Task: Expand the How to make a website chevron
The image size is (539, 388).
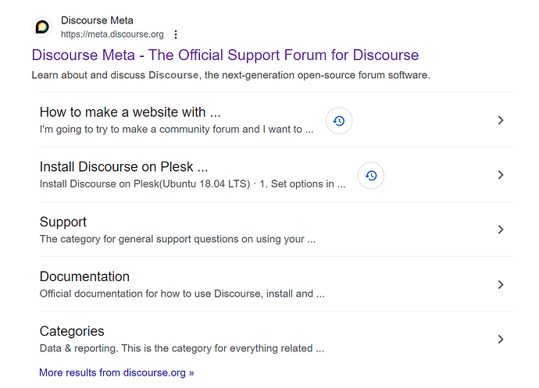Action: [501, 120]
